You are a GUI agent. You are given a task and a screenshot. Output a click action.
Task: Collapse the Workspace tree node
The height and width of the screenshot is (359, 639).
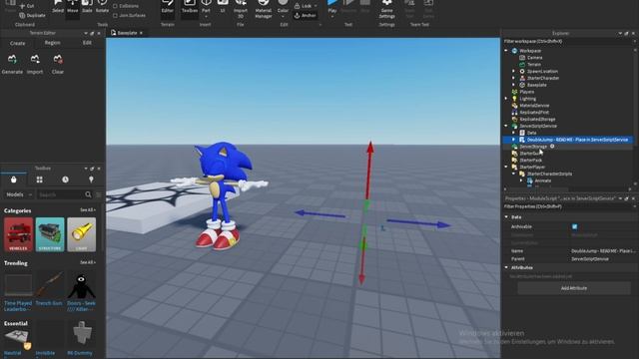[506, 51]
